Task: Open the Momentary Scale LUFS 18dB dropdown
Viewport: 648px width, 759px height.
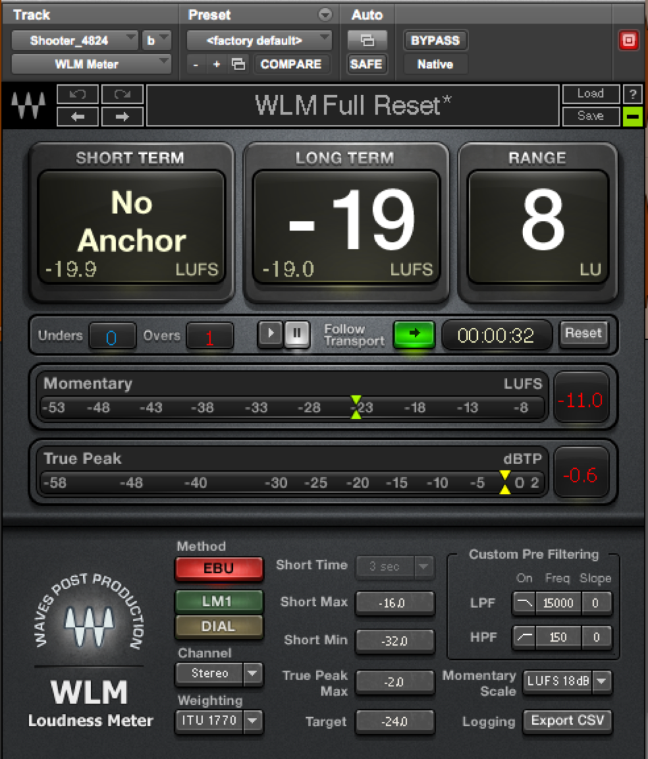Action: point(568,681)
